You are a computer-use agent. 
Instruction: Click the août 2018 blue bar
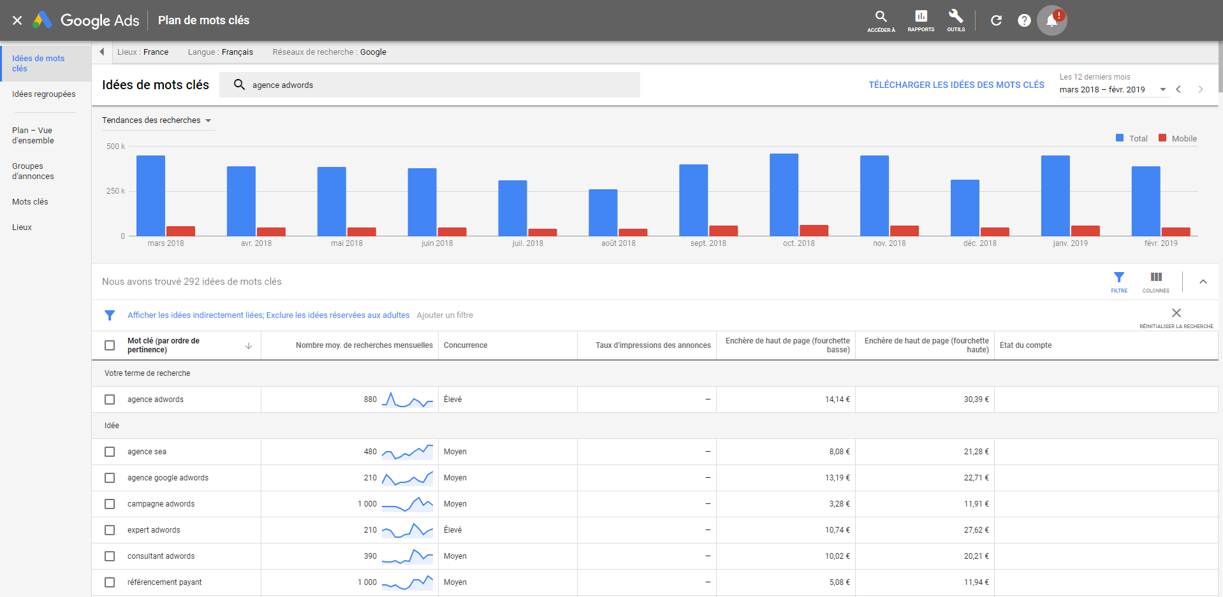click(603, 213)
